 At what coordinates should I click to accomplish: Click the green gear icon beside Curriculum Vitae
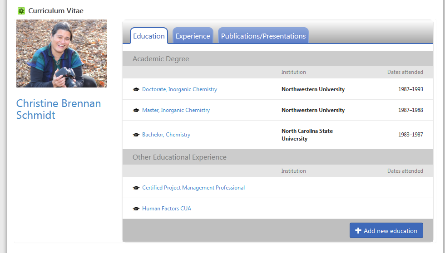tap(21, 11)
